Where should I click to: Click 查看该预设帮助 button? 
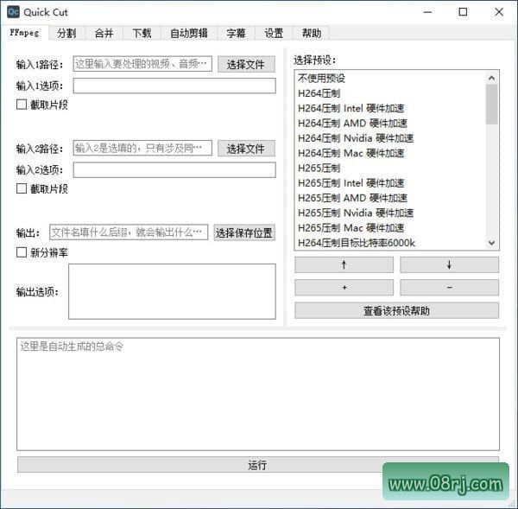click(x=396, y=310)
